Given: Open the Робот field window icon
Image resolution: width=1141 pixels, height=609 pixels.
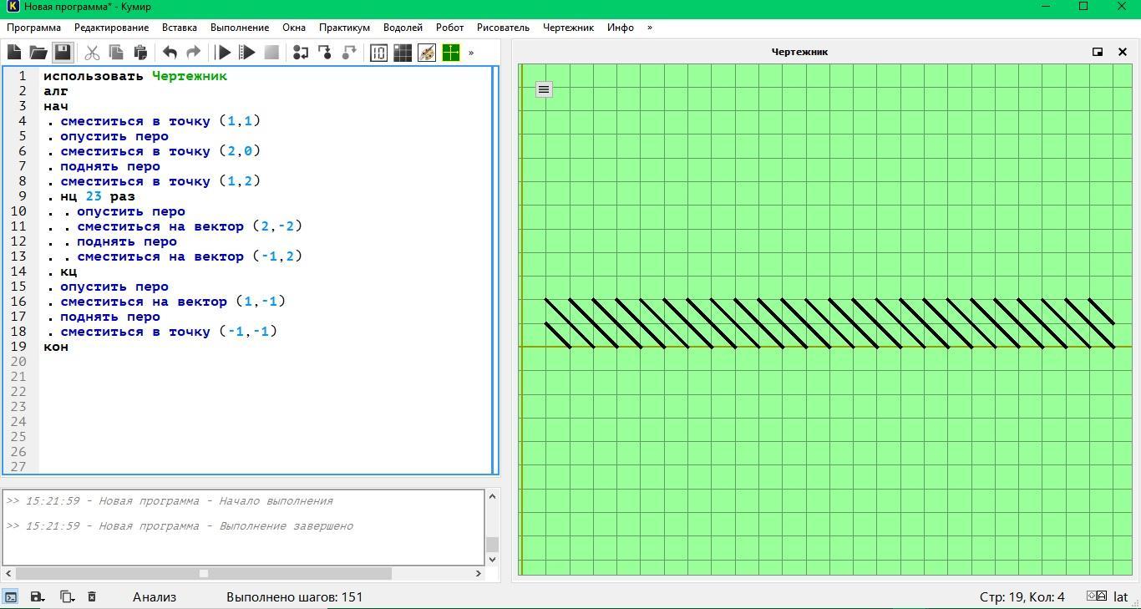Looking at the screenshot, I should (403, 53).
